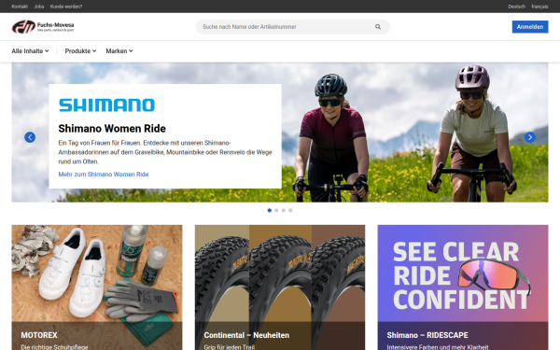This screenshot has height=350, width=560.
Task: Open the Continental – Neuheiten tire card
Action: click(280, 287)
